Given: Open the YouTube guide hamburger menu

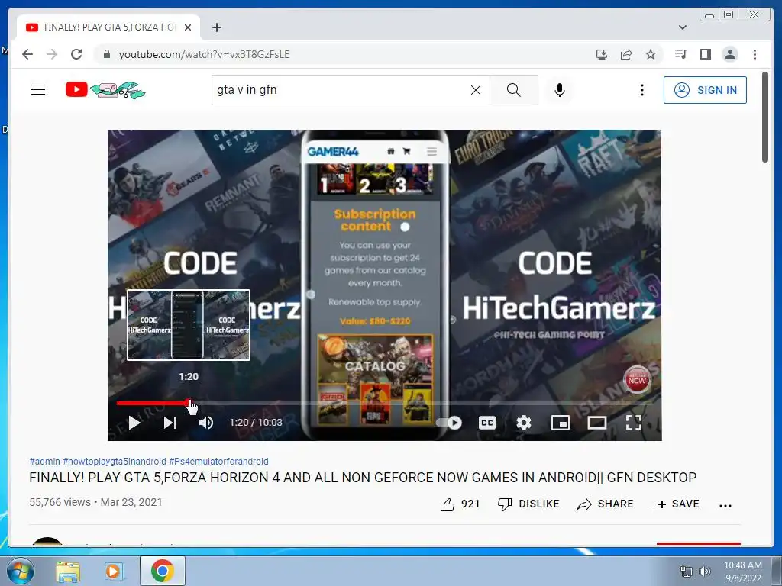Looking at the screenshot, I should (x=38, y=90).
